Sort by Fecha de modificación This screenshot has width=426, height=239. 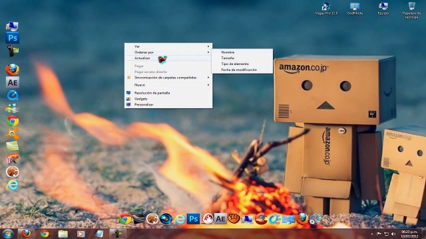pyautogui.click(x=242, y=70)
